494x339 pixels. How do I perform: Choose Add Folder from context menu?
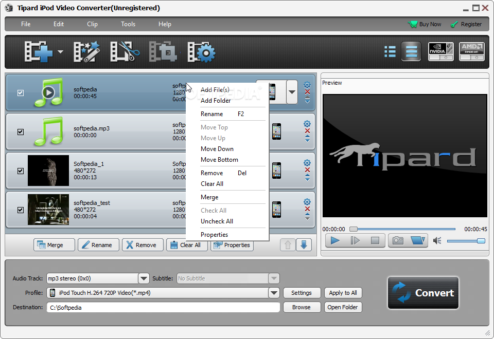(216, 101)
